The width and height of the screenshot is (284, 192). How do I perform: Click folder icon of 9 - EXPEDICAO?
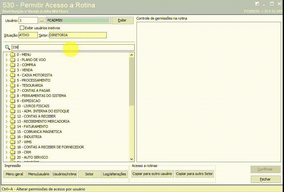pos(13,100)
